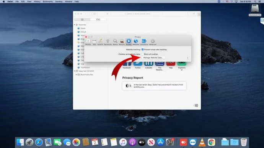Open the Window menu

pyautogui.click(x=68, y=2)
